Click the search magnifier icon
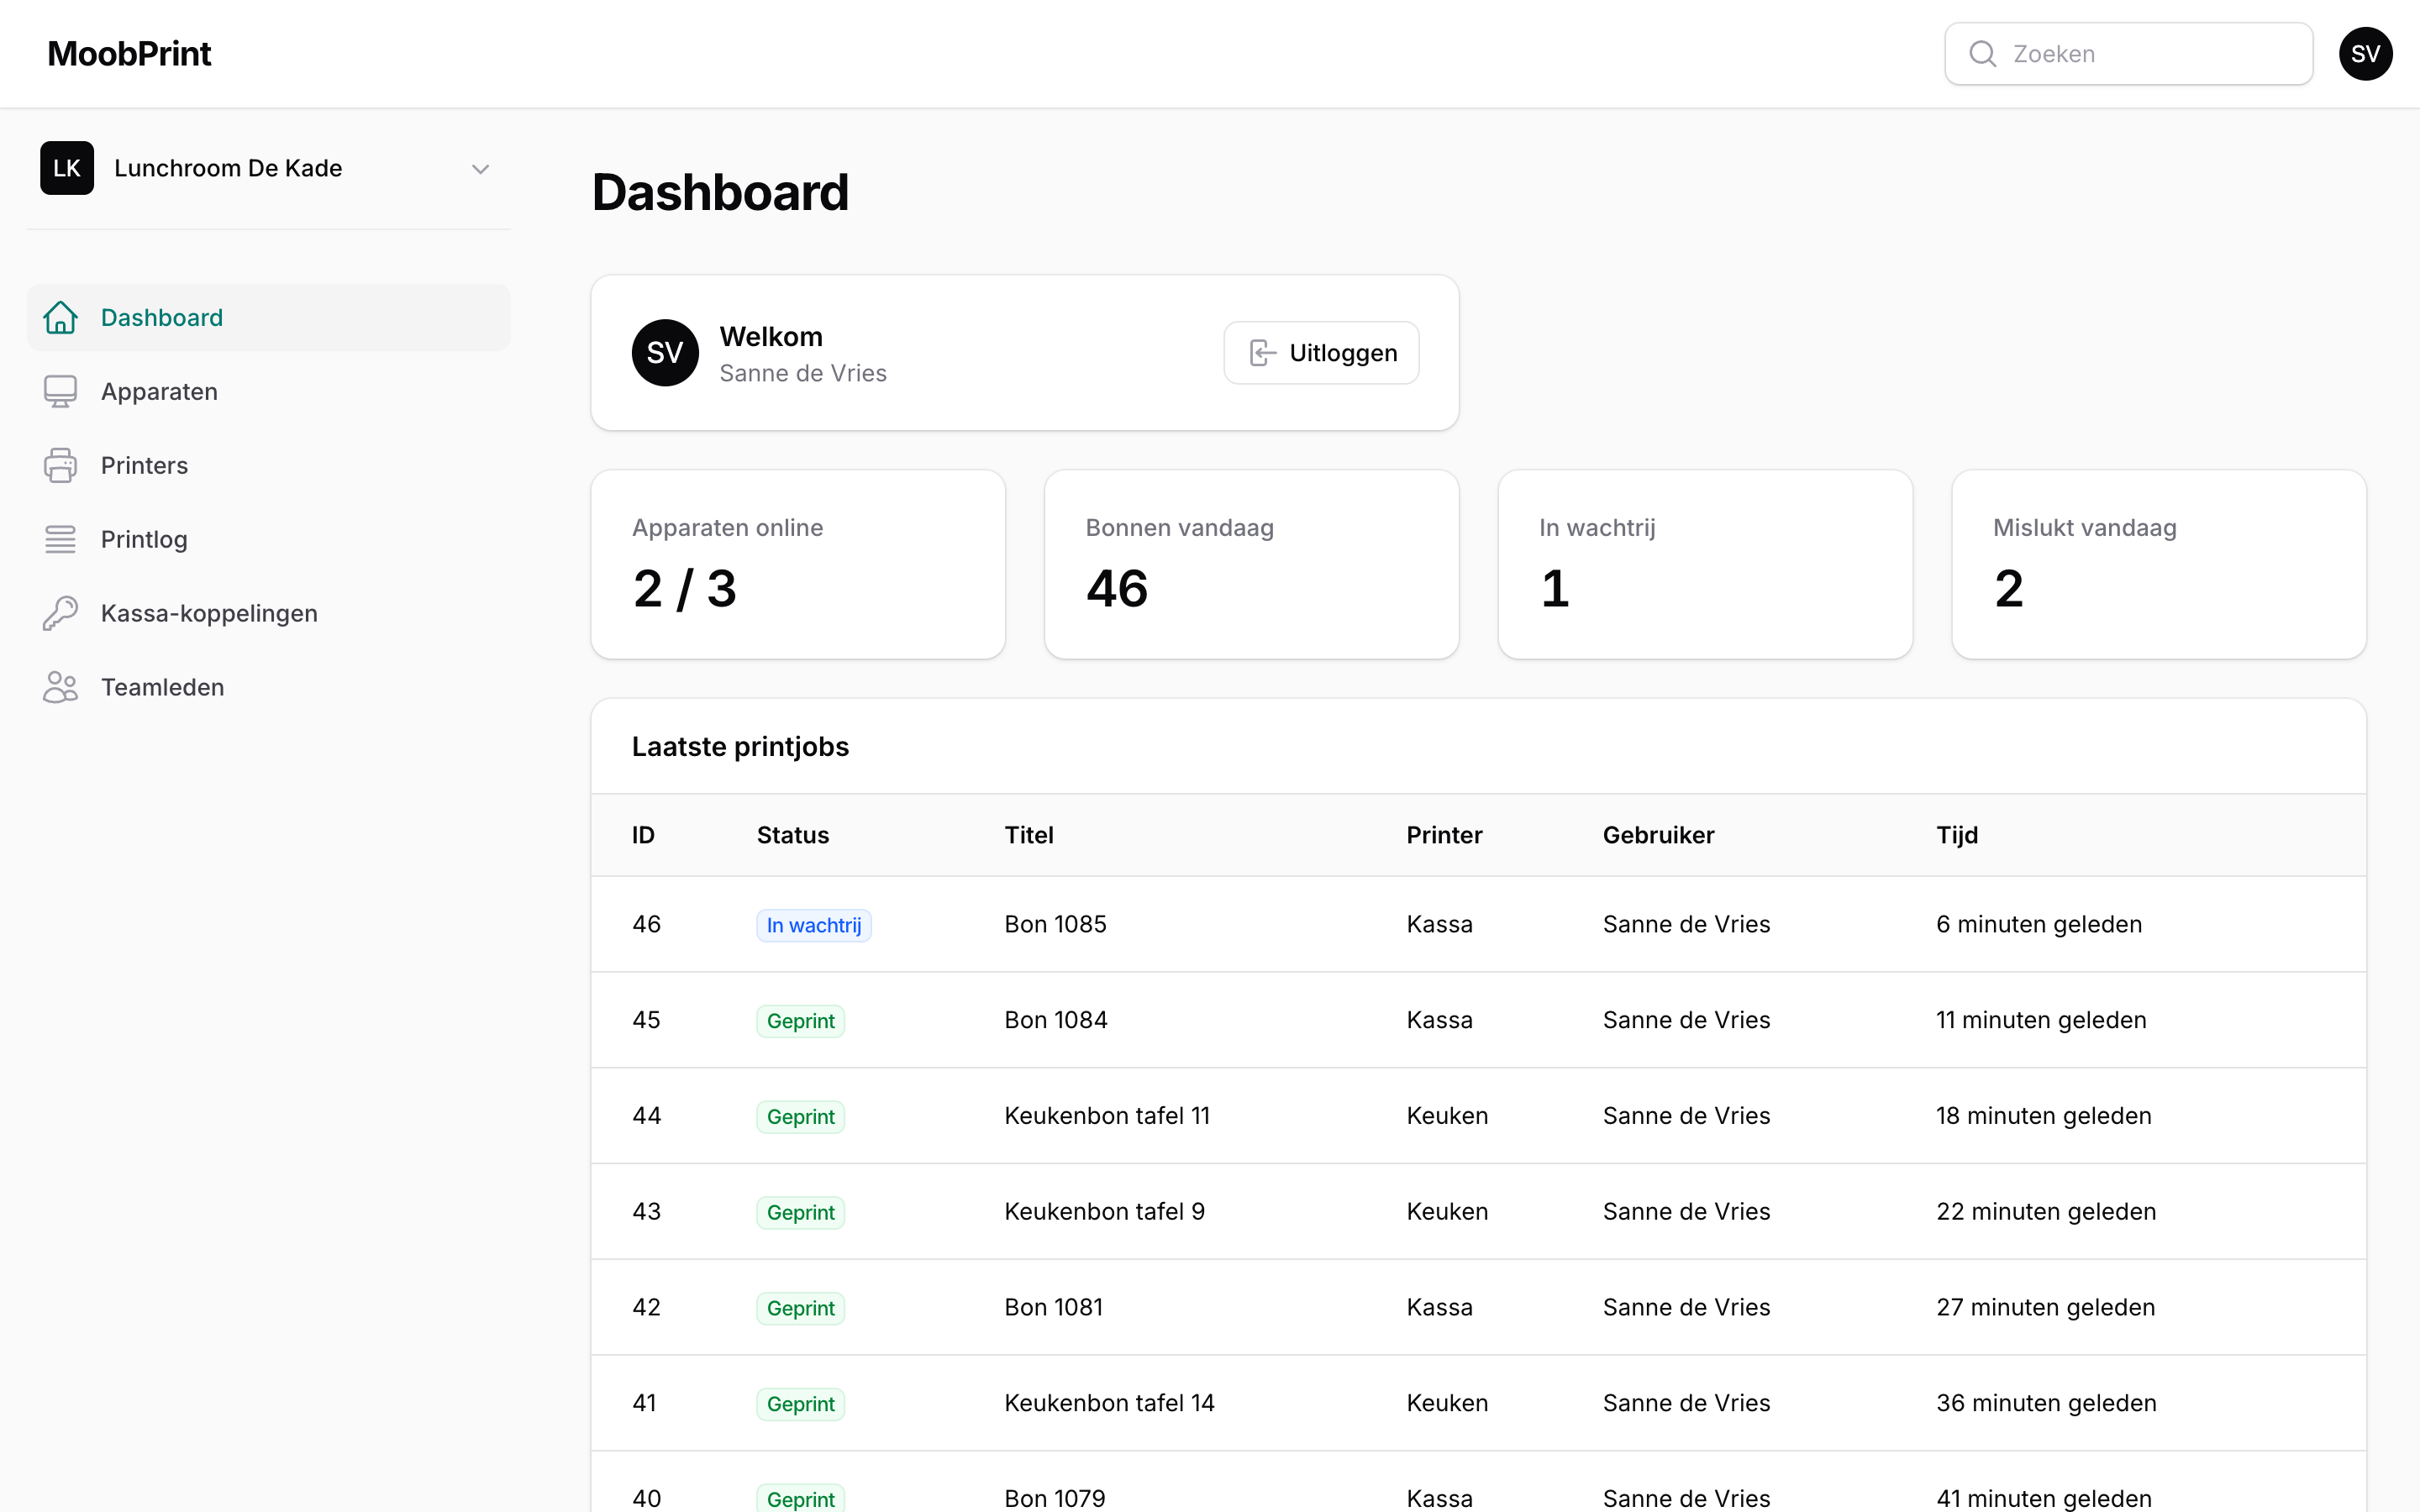This screenshot has width=2420, height=1512. [x=1982, y=54]
